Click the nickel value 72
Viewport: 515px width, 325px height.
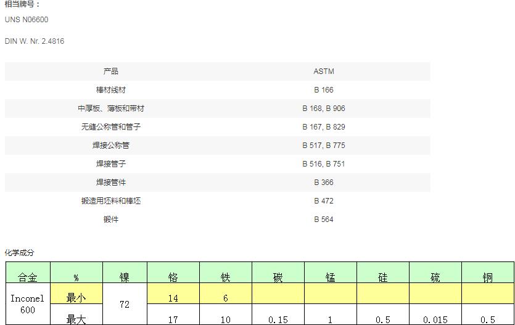[125, 304]
